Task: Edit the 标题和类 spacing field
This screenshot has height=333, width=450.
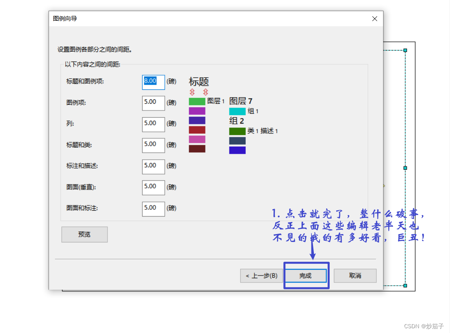Action: [x=153, y=145]
